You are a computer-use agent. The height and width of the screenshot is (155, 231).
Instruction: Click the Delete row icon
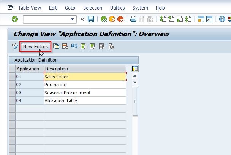point(65,46)
